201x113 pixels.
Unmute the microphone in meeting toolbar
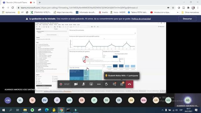(84, 84)
